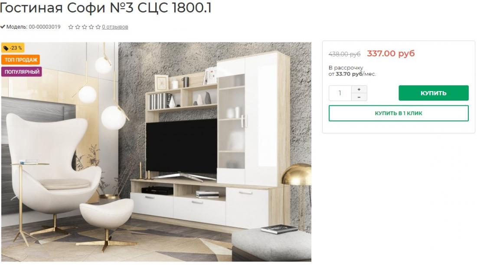Click the ПОПУЛЯРНЫЙ purple badge

(x=22, y=72)
